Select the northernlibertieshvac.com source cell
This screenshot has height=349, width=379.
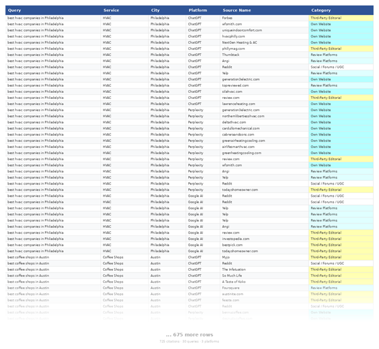[264, 116]
